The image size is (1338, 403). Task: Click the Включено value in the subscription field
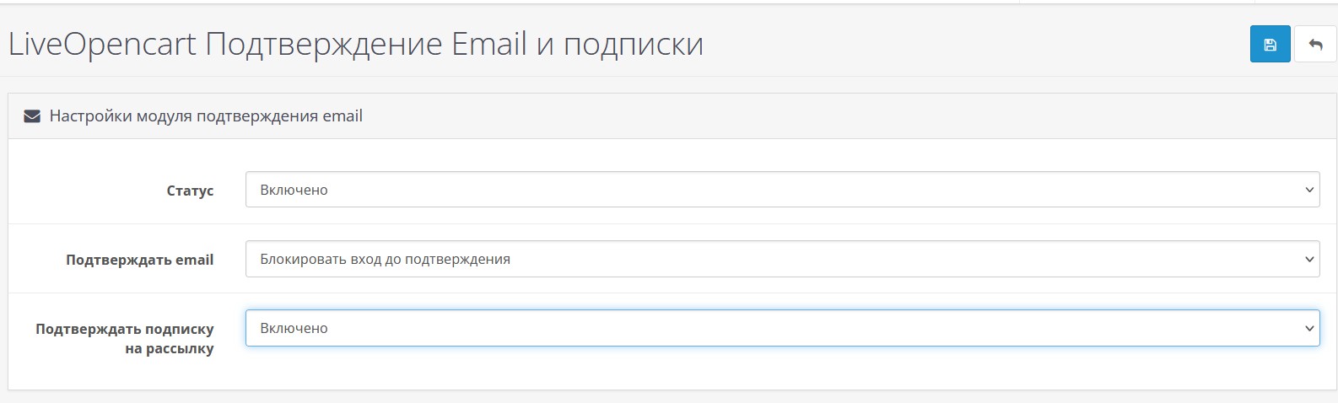tap(294, 328)
